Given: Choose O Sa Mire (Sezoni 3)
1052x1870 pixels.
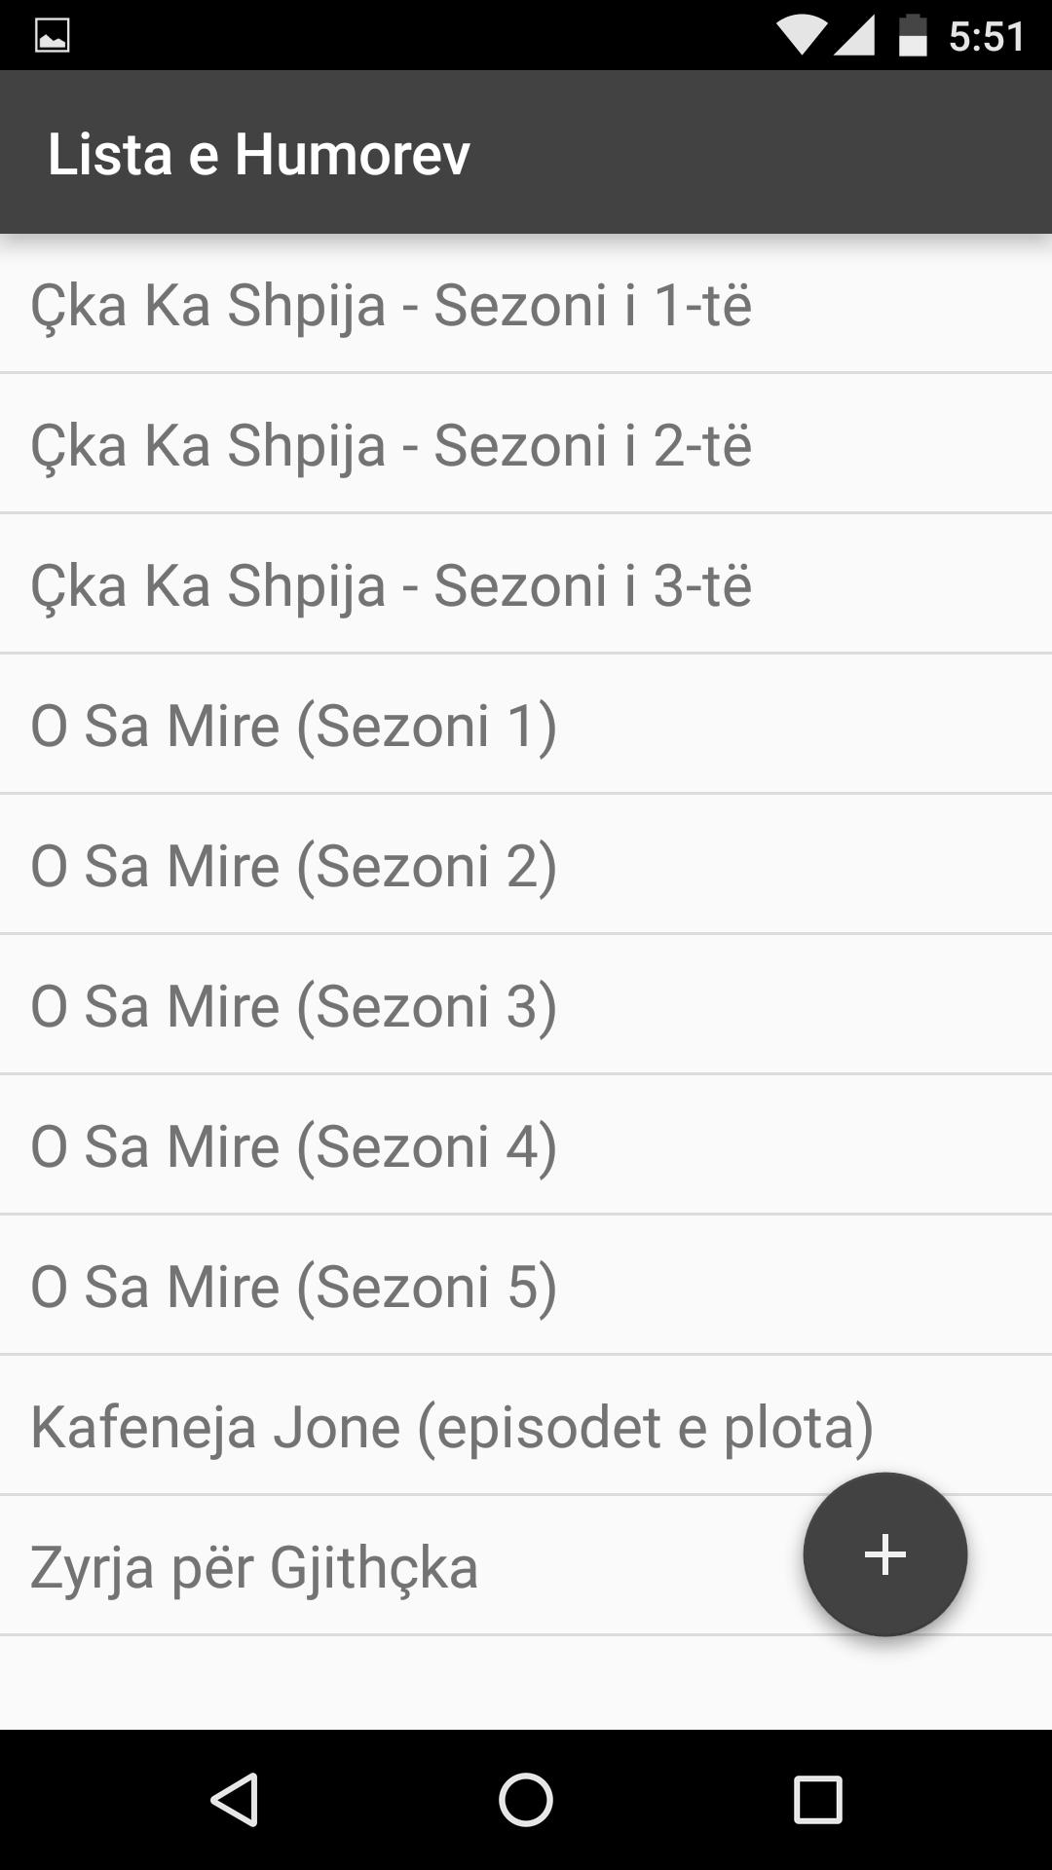Looking at the screenshot, I should point(293,1006).
